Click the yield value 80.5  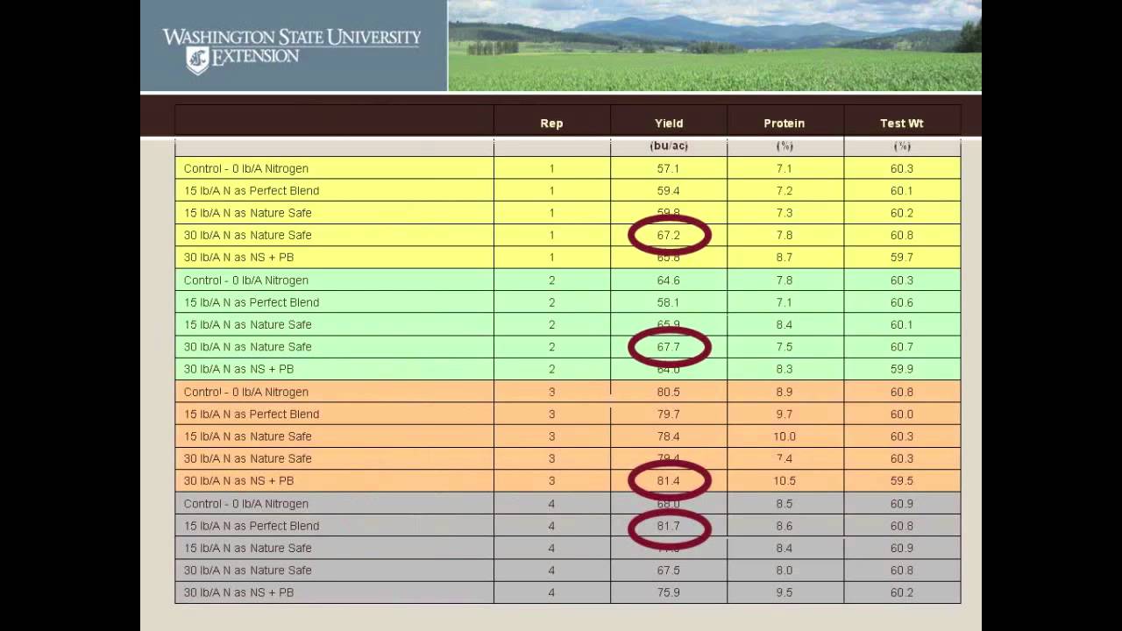pos(669,392)
